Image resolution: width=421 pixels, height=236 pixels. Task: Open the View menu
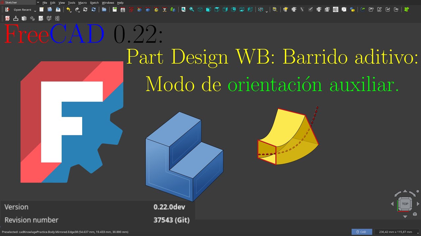tap(62, 3)
